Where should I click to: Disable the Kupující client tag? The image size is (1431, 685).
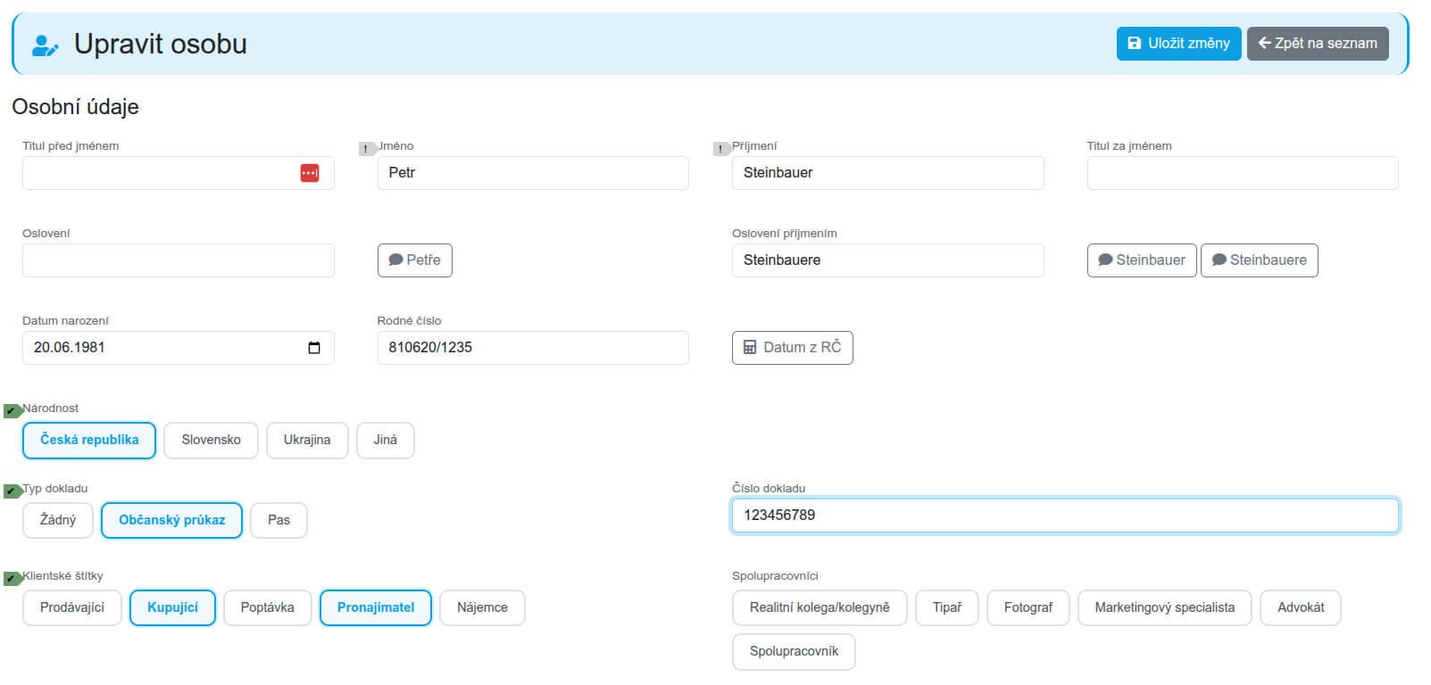[172, 607]
